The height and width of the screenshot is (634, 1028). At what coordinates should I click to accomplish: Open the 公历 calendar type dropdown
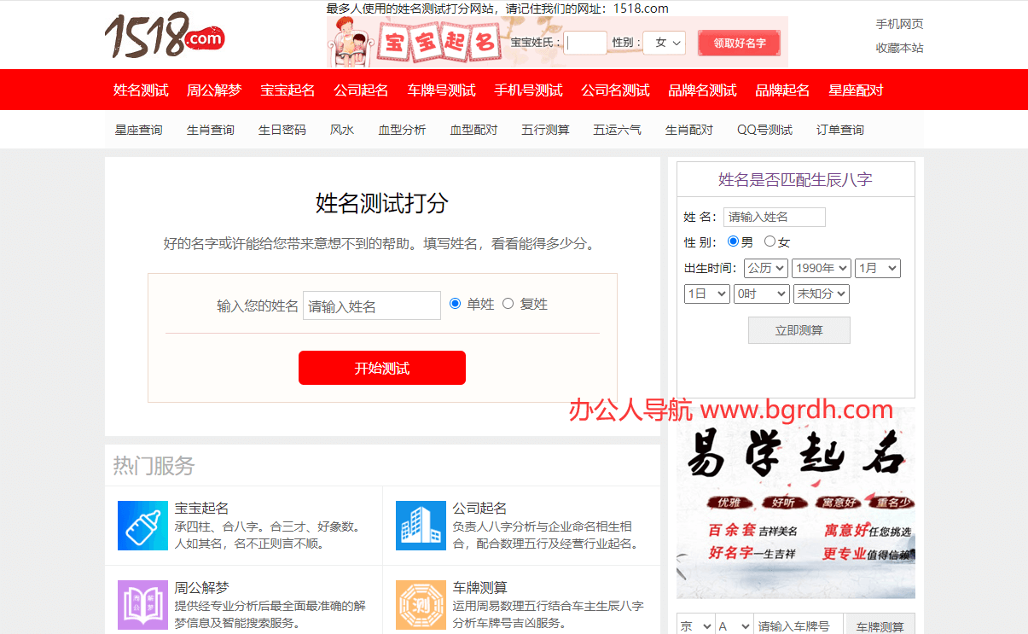pyautogui.click(x=766, y=268)
